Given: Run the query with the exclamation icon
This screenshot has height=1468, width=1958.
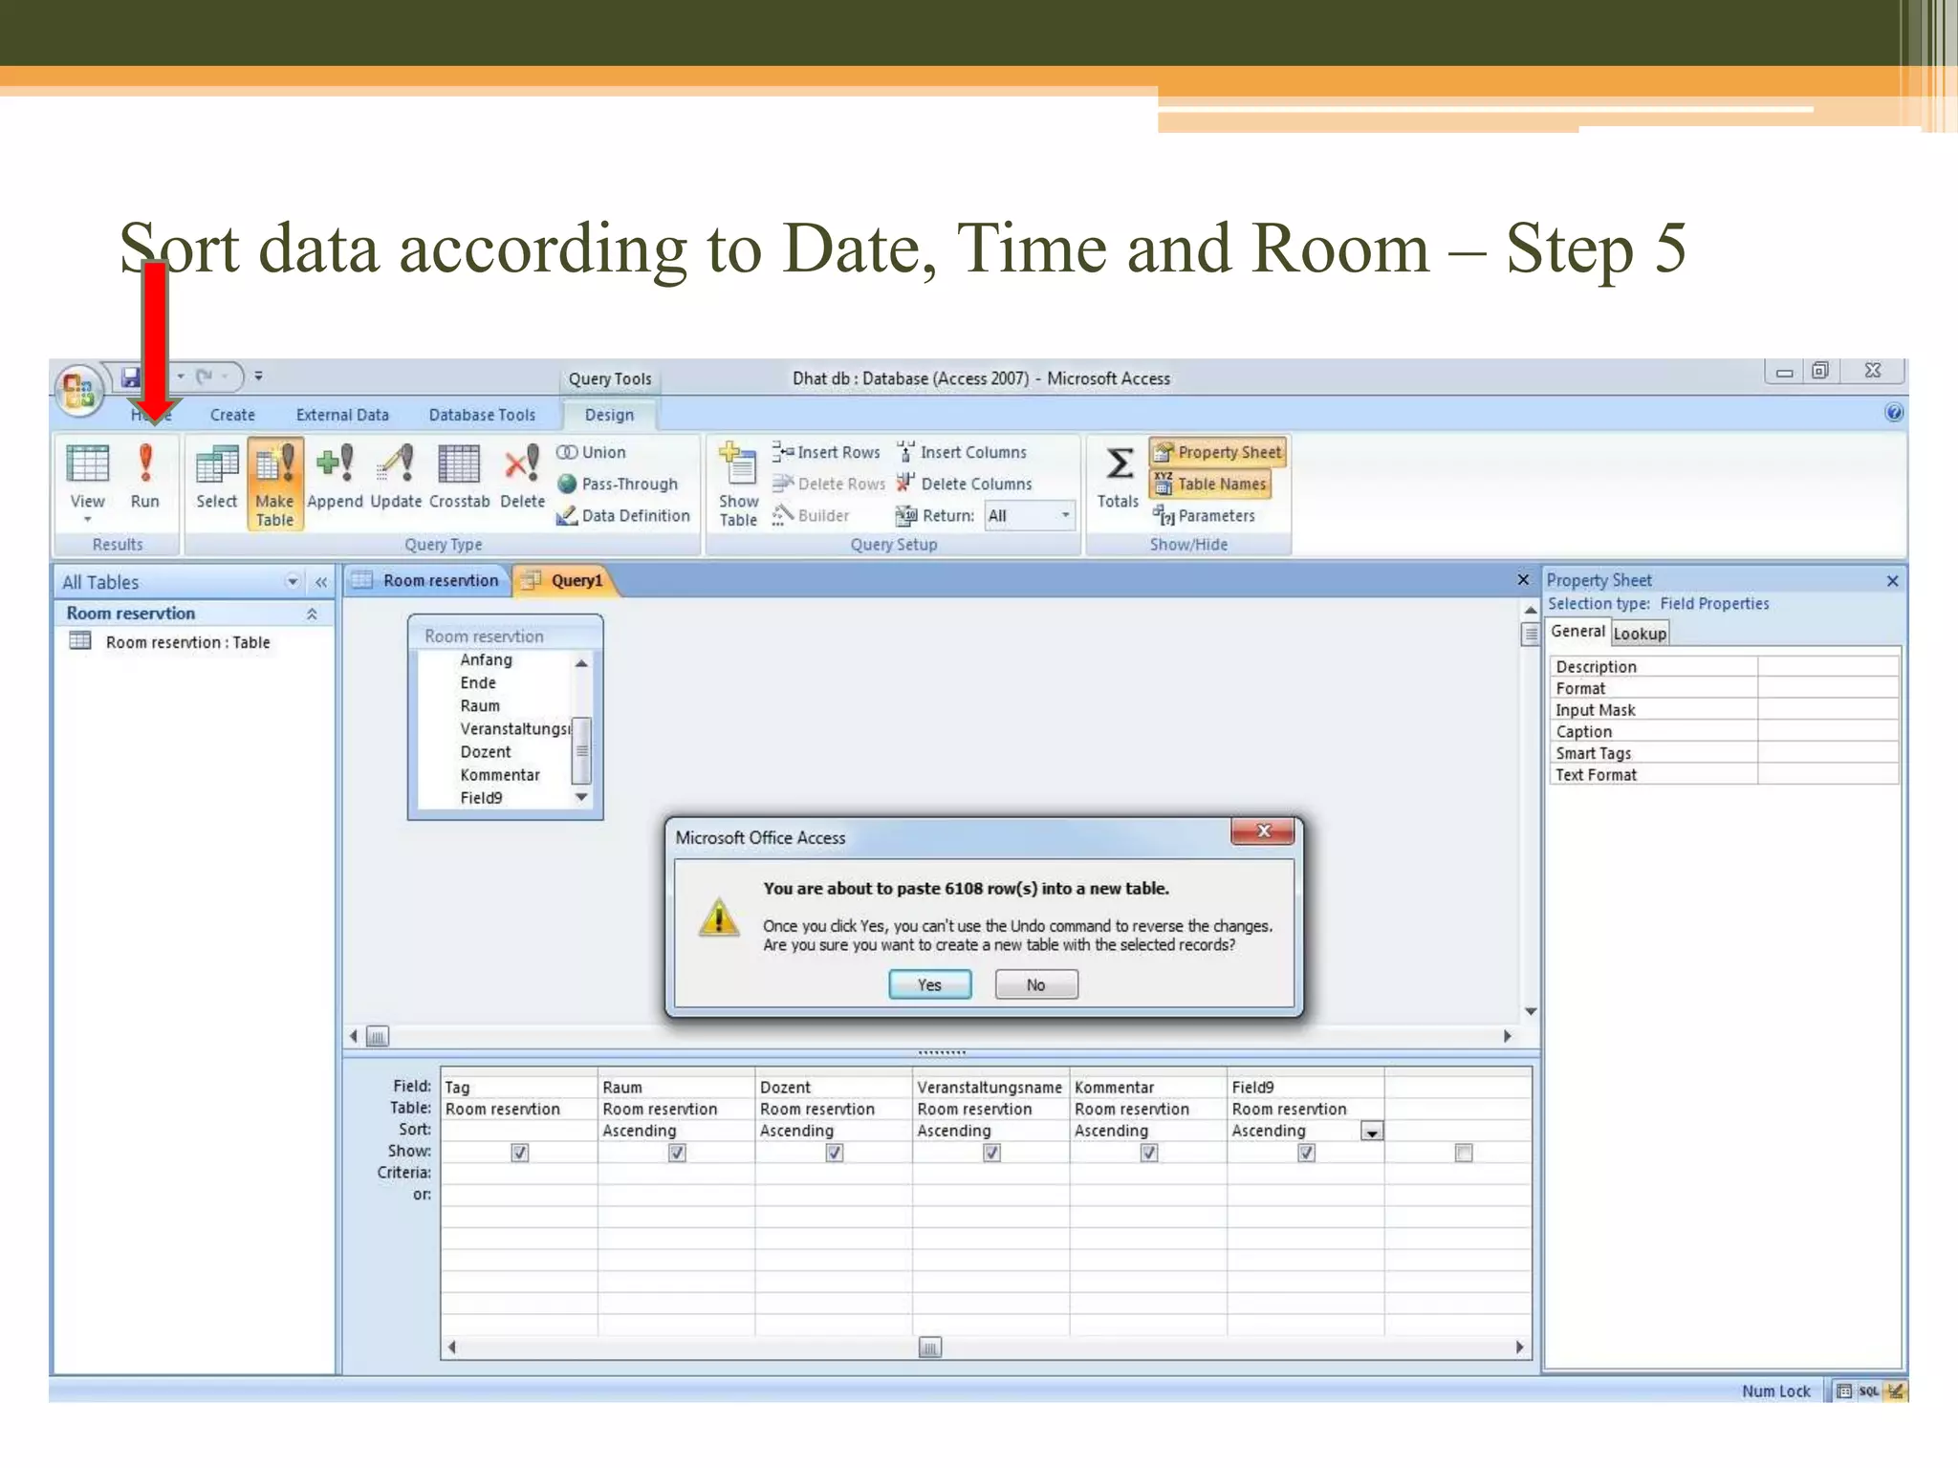Looking at the screenshot, I should 145,477.
